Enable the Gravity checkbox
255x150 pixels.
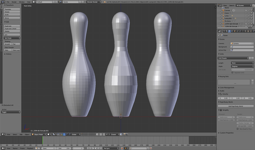[x=221, y=94]
